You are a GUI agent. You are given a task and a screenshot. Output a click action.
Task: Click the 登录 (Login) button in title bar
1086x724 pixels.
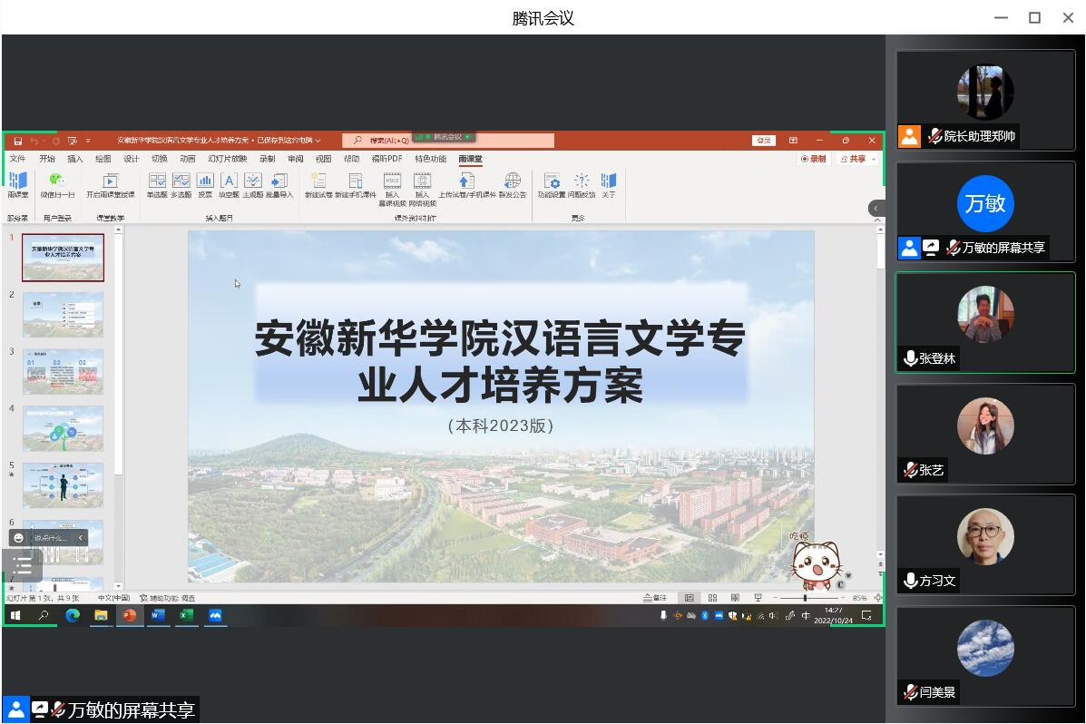(763, 141)
